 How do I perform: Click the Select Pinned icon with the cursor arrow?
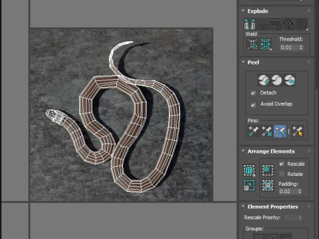pos(297,131)
